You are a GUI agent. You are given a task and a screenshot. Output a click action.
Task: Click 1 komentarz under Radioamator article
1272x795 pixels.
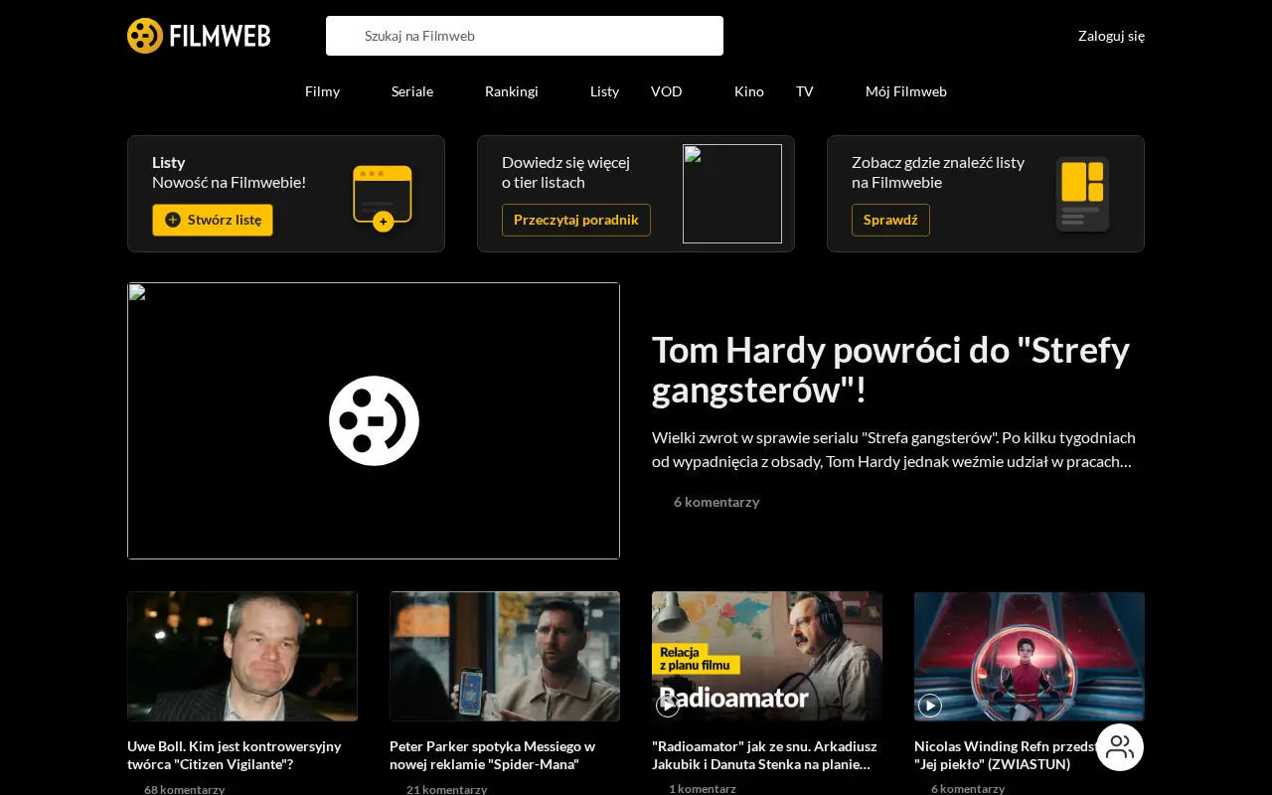point(703,788)
